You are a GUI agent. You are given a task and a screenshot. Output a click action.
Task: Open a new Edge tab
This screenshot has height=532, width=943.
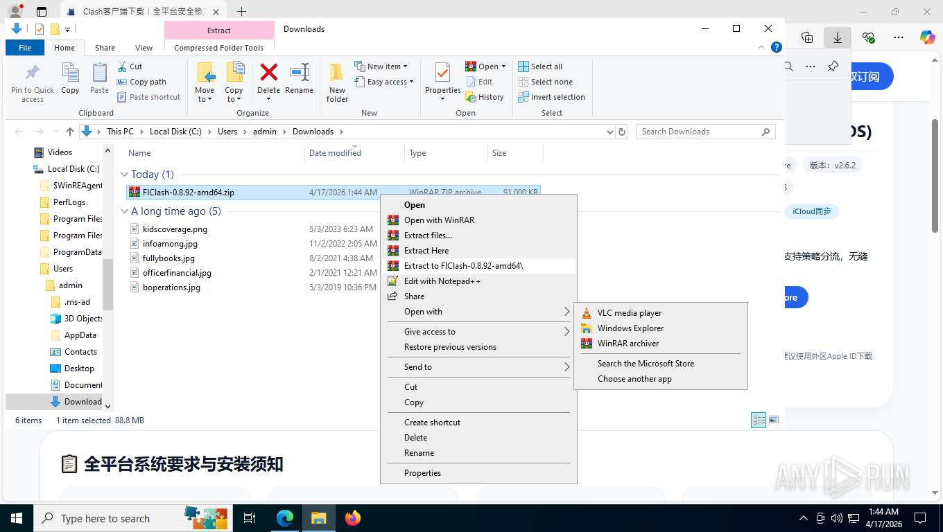coord(241,11)
